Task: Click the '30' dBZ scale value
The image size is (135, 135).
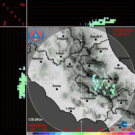Action: click(x=89, y=130)
